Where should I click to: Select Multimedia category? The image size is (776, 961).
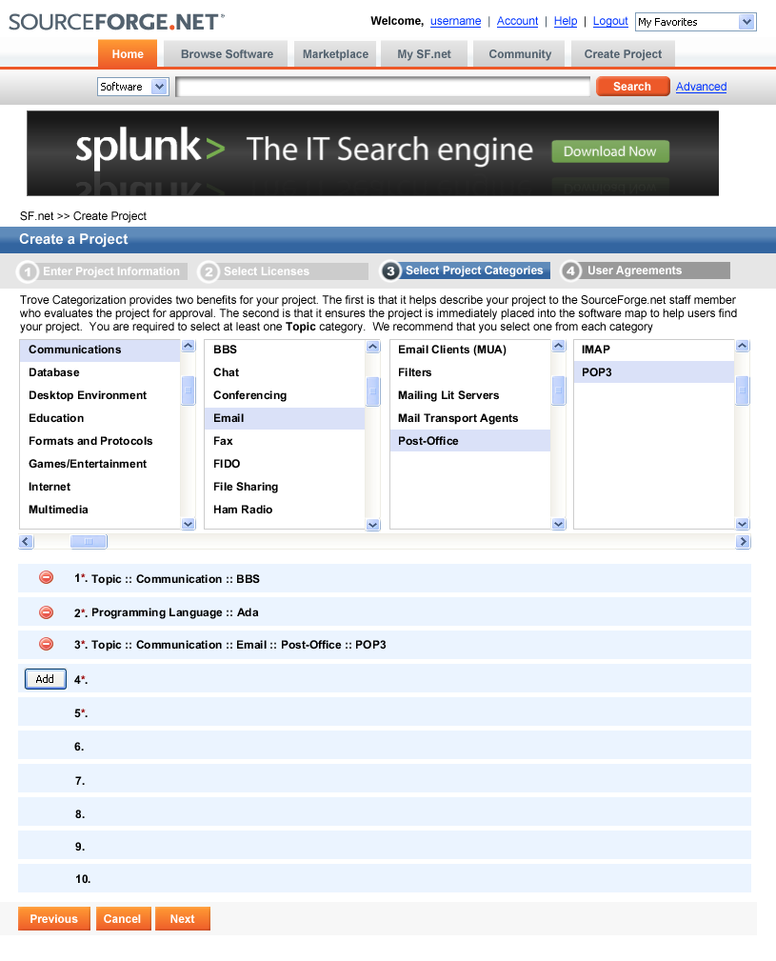tap(100, 510)
